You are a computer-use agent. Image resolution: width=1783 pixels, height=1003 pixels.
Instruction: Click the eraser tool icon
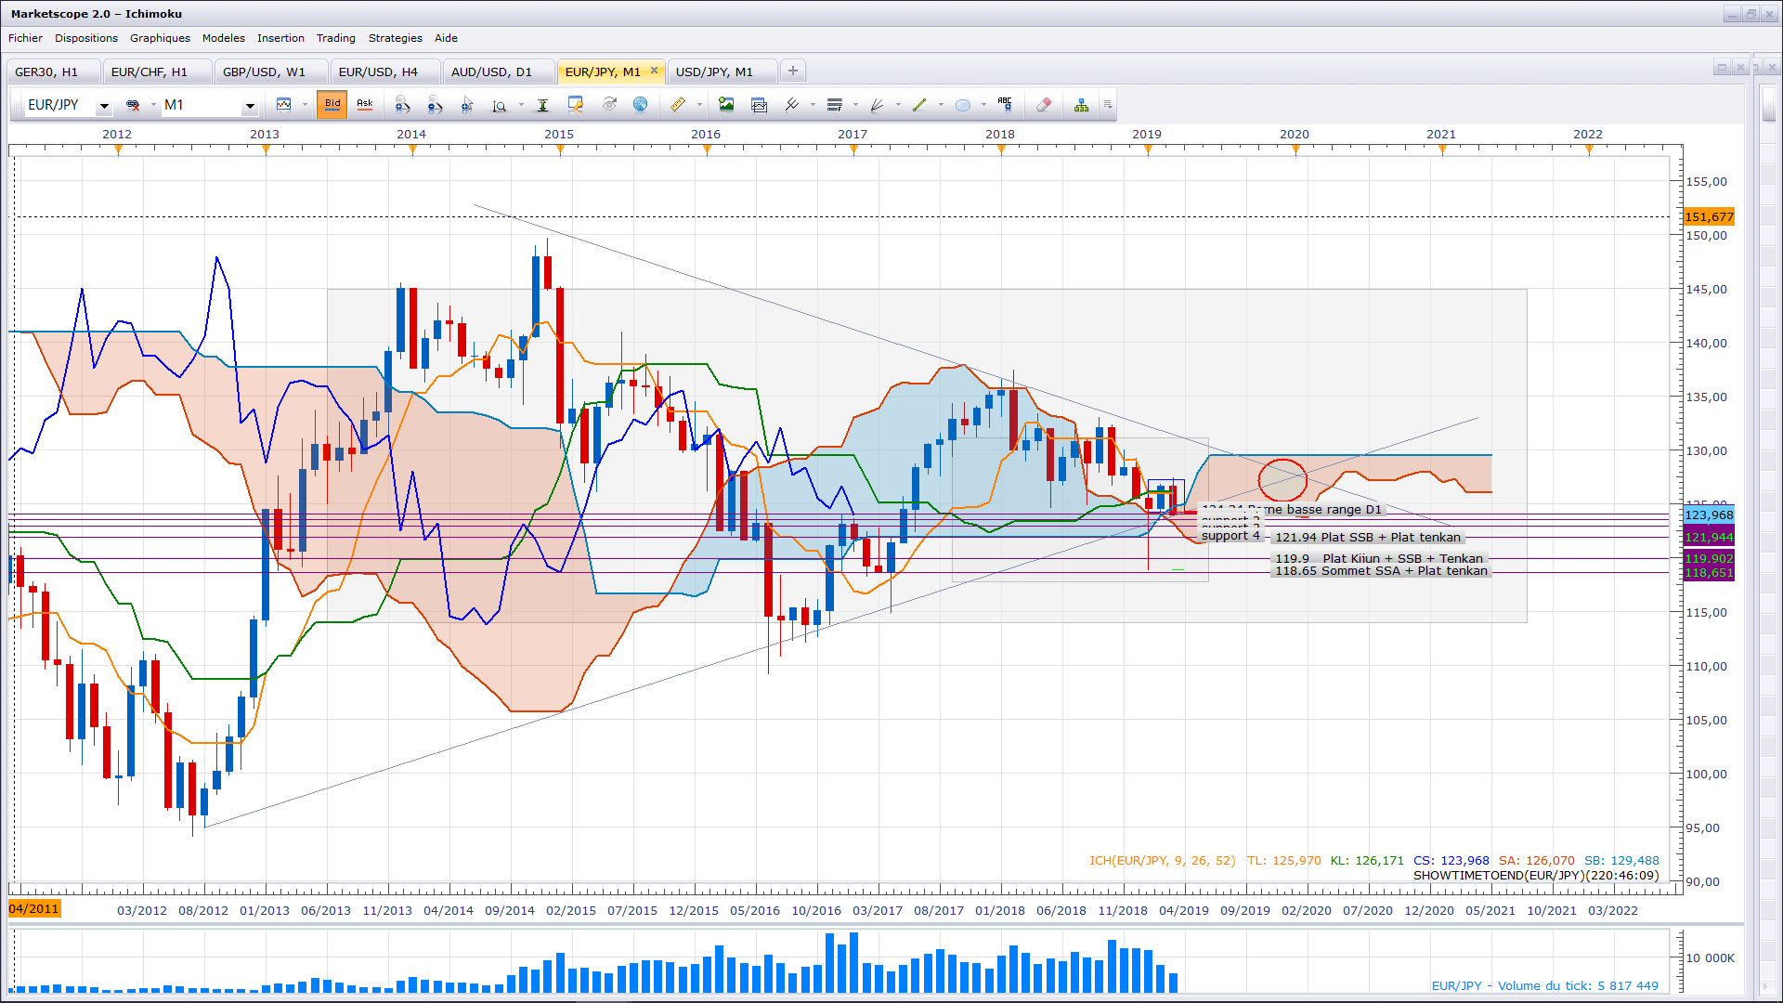[1044, 105]
